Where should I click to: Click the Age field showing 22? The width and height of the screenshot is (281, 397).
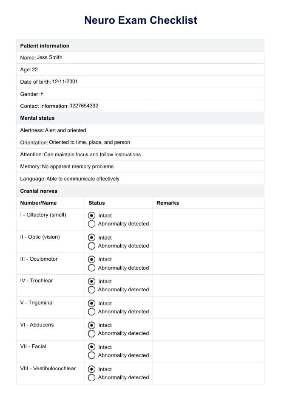pyautogui.click(x=35, y=70)
